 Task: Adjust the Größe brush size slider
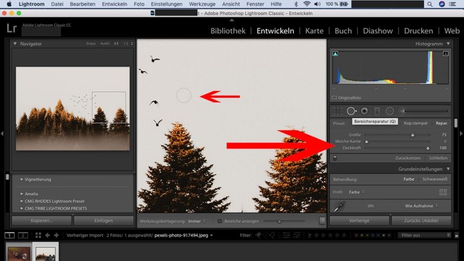[413, 135]
